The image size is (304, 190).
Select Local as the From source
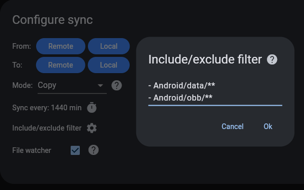coord(109,46)
